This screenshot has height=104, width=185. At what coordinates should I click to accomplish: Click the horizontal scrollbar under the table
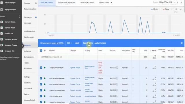pyautogui.click(x=116, y=103)
